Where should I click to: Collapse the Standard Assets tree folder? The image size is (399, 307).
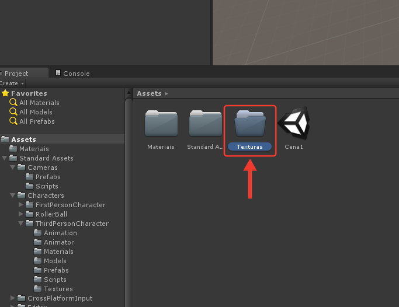pyautogui.click(x=4, y=158)
